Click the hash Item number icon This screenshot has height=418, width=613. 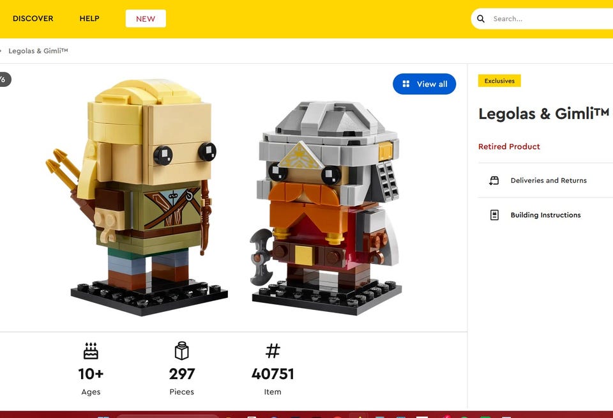(273, 351)
